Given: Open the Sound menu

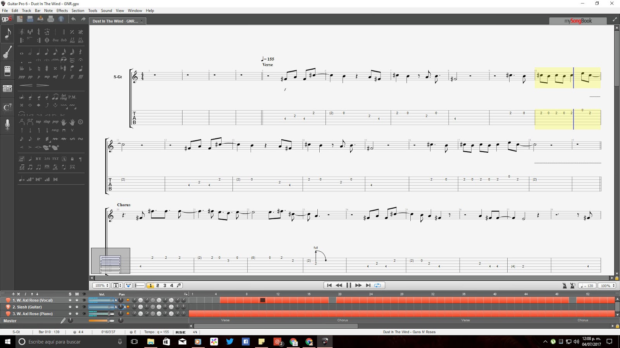Looking at the screenshot, I should (x=107, y=10).
